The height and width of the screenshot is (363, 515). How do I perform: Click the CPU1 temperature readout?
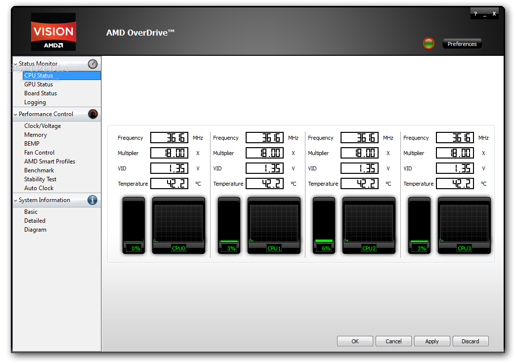point(264,183)
